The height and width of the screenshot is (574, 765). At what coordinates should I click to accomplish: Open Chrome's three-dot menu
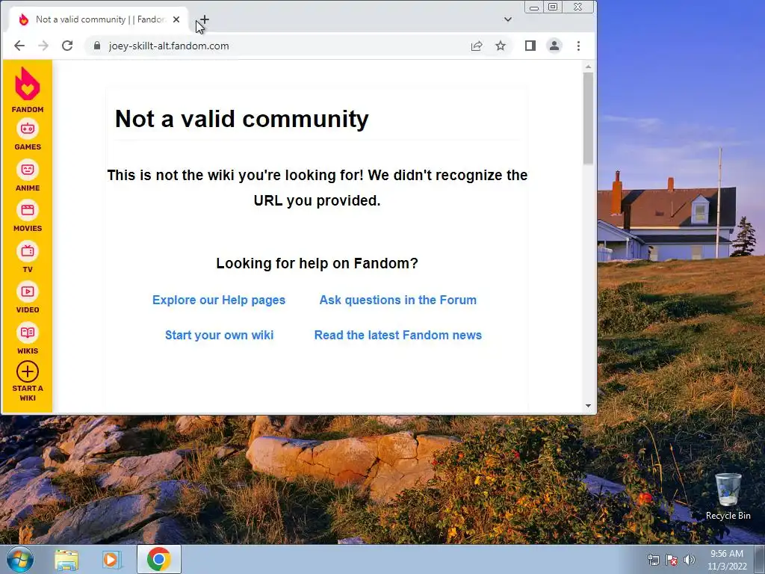(579, 46)
